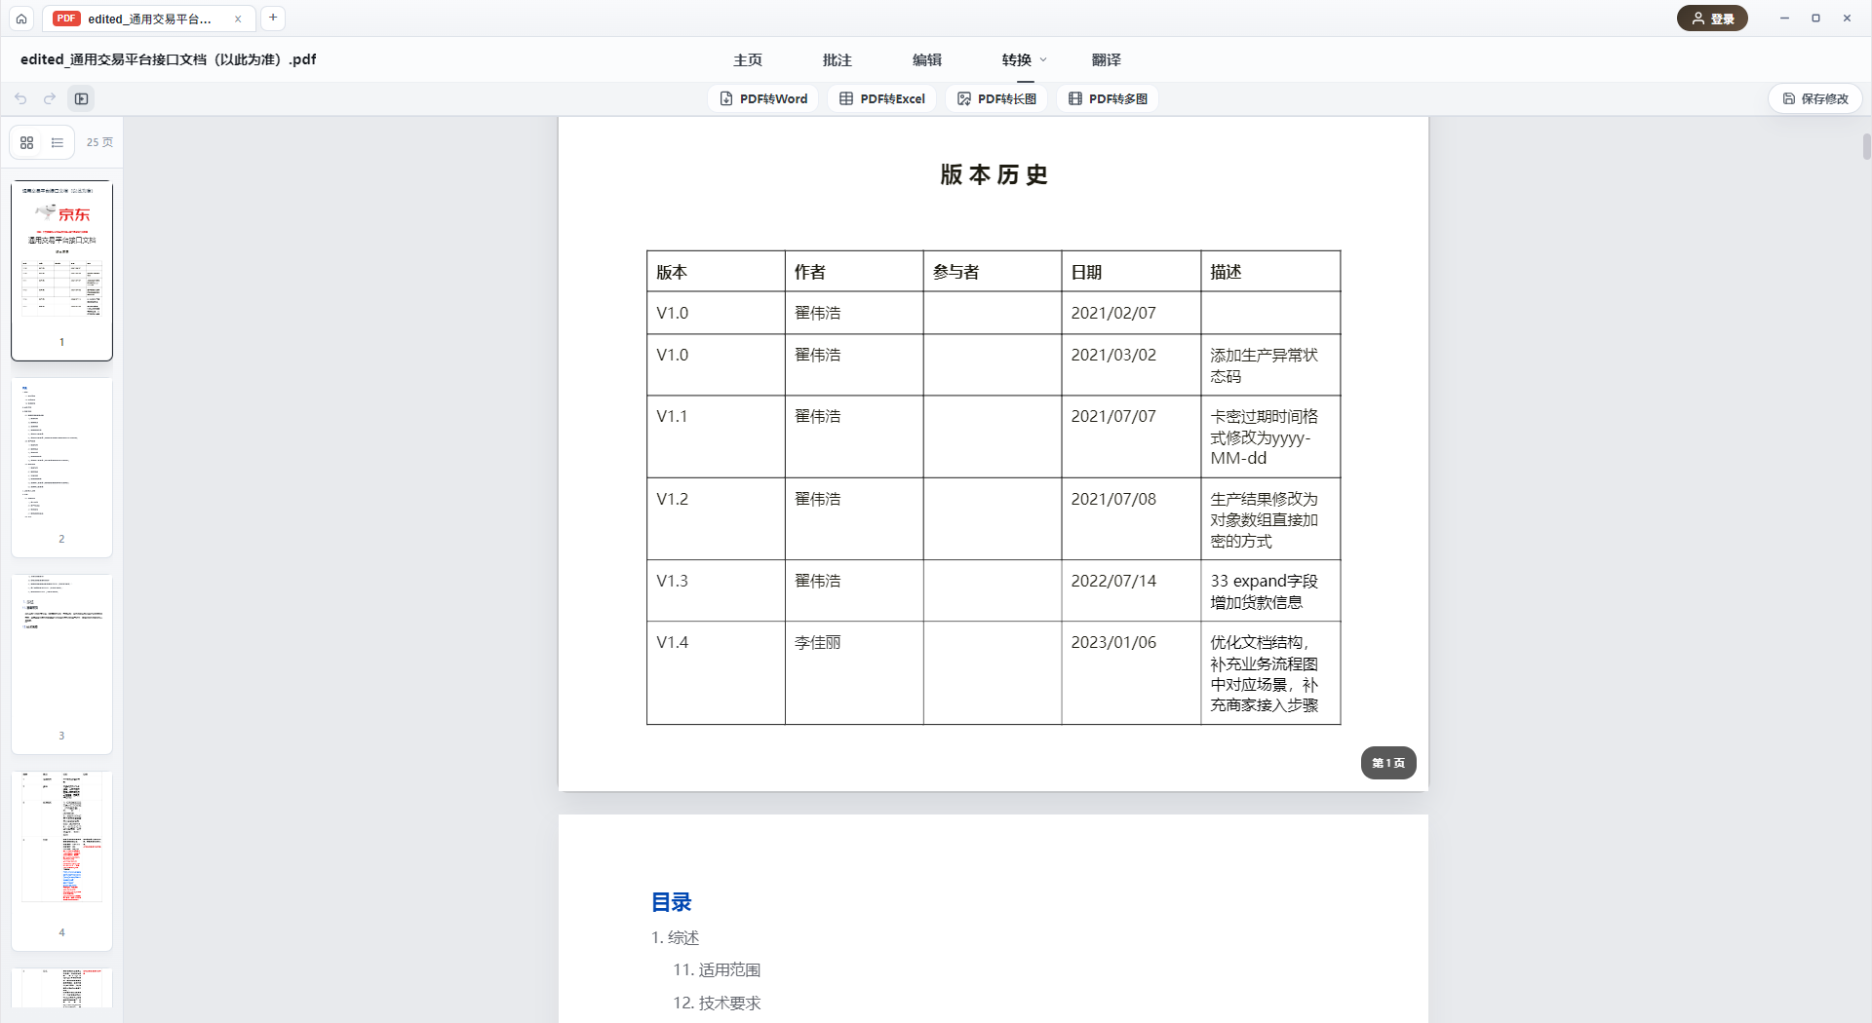The width and height of the screenshot is (1872, 1023).
Task: Click the 25 页 page count label
Action: 99,142
